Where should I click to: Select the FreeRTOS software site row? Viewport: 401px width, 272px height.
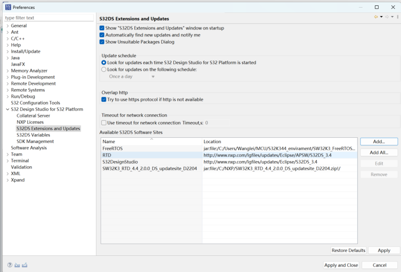pos(229,148)
